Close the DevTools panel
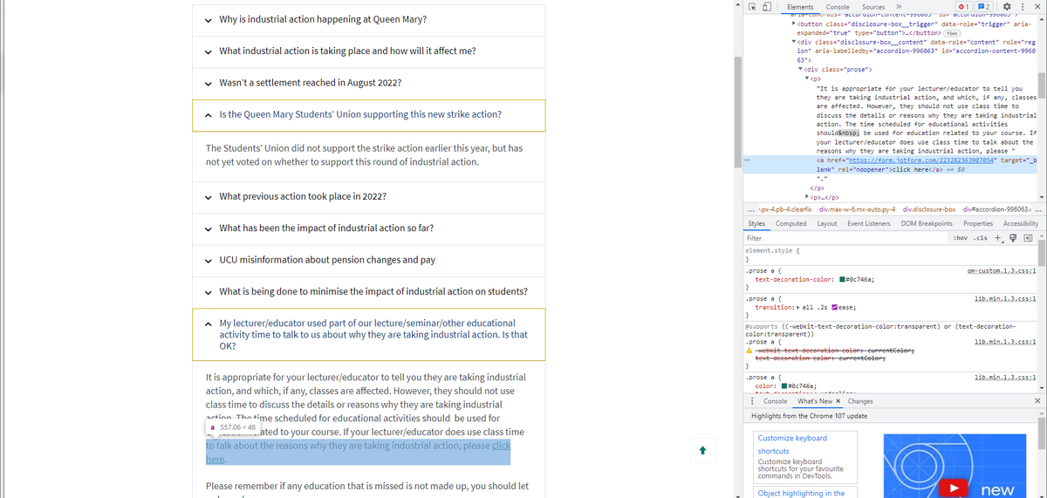 [1037, 7]
